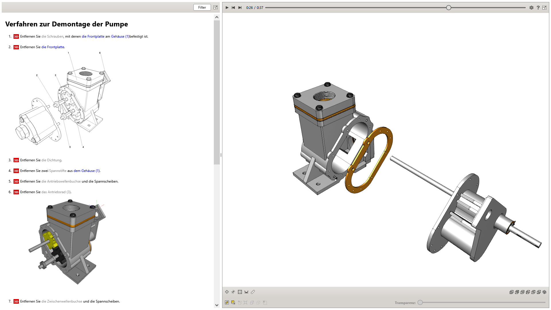
Task: Open the Gehäuse (1) link in step 1
Action: point(120,36)
